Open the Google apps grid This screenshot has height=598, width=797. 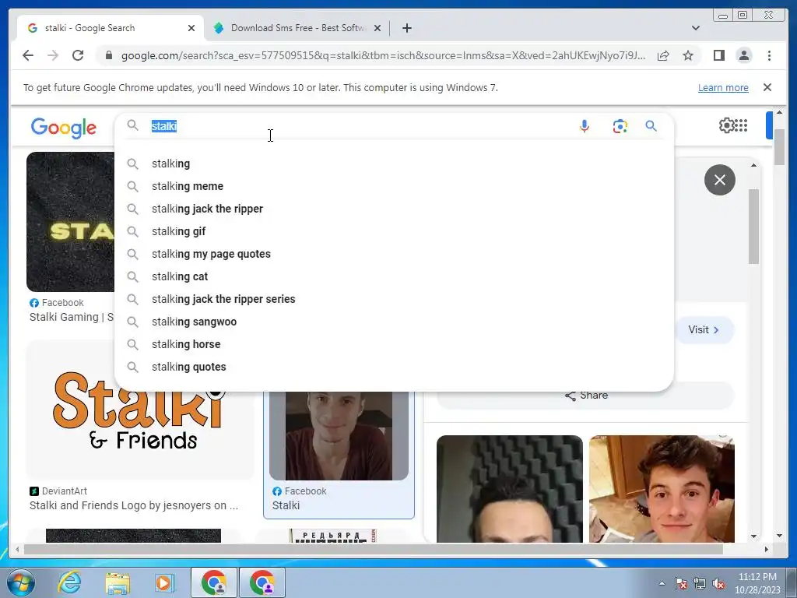[741, 125]
